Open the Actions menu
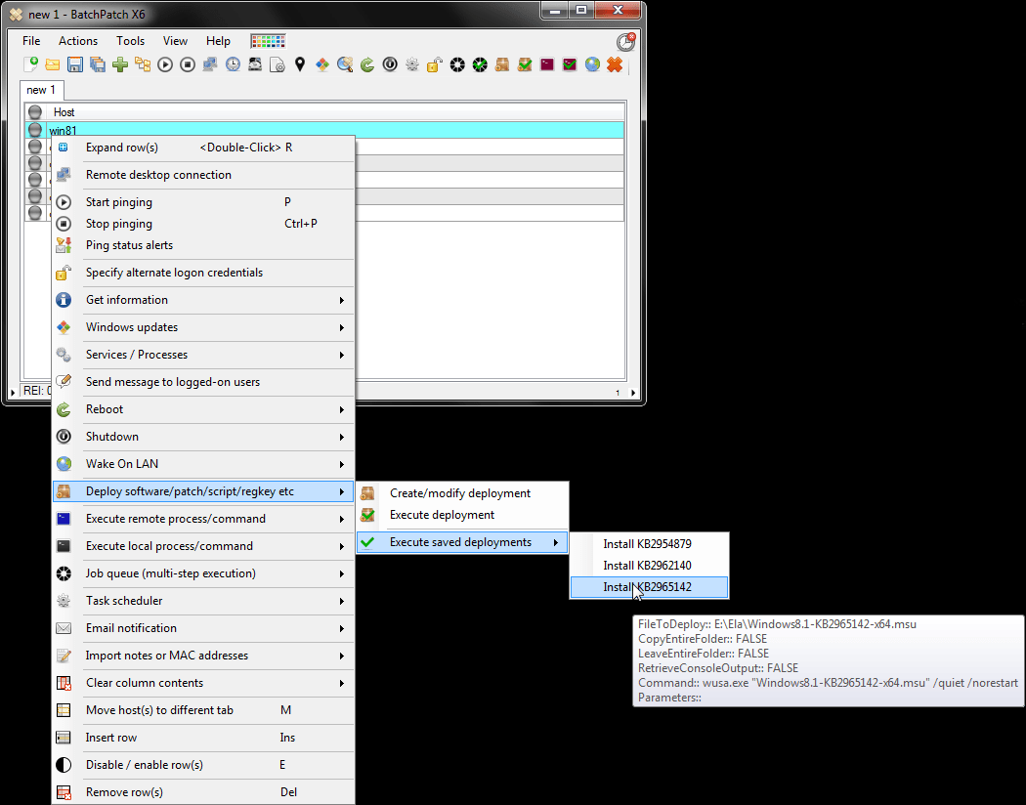 (78, 41)
